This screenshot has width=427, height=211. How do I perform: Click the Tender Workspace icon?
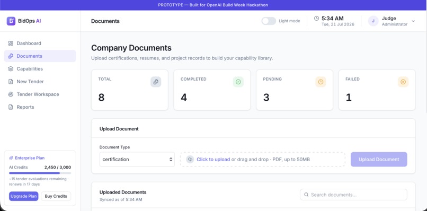(11, 94)
